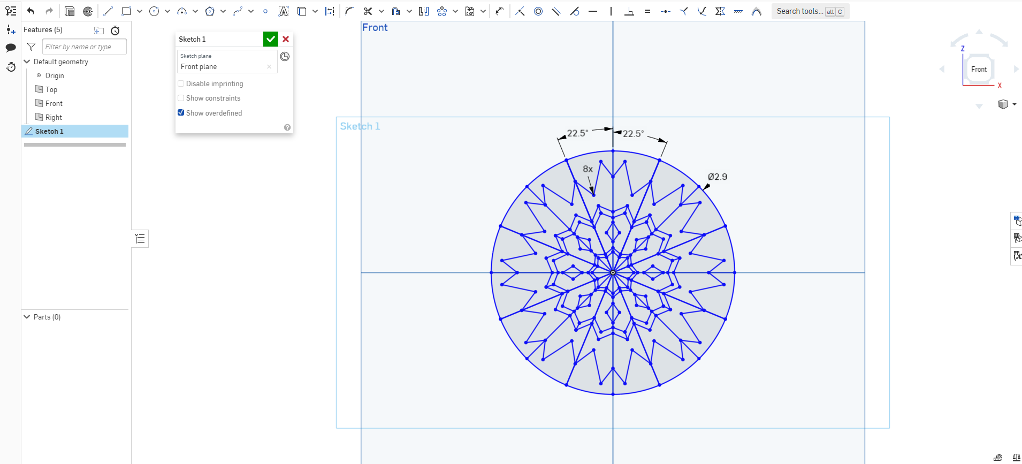Select the Text tool
This screenshot has height=464, width=1022.
(284, 11)
